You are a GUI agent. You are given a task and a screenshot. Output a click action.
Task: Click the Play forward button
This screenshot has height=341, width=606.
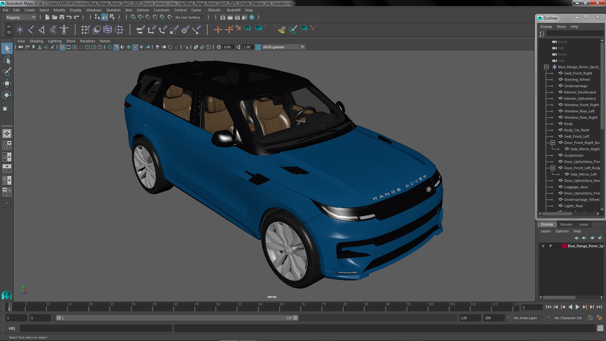(x=578, y=307)
